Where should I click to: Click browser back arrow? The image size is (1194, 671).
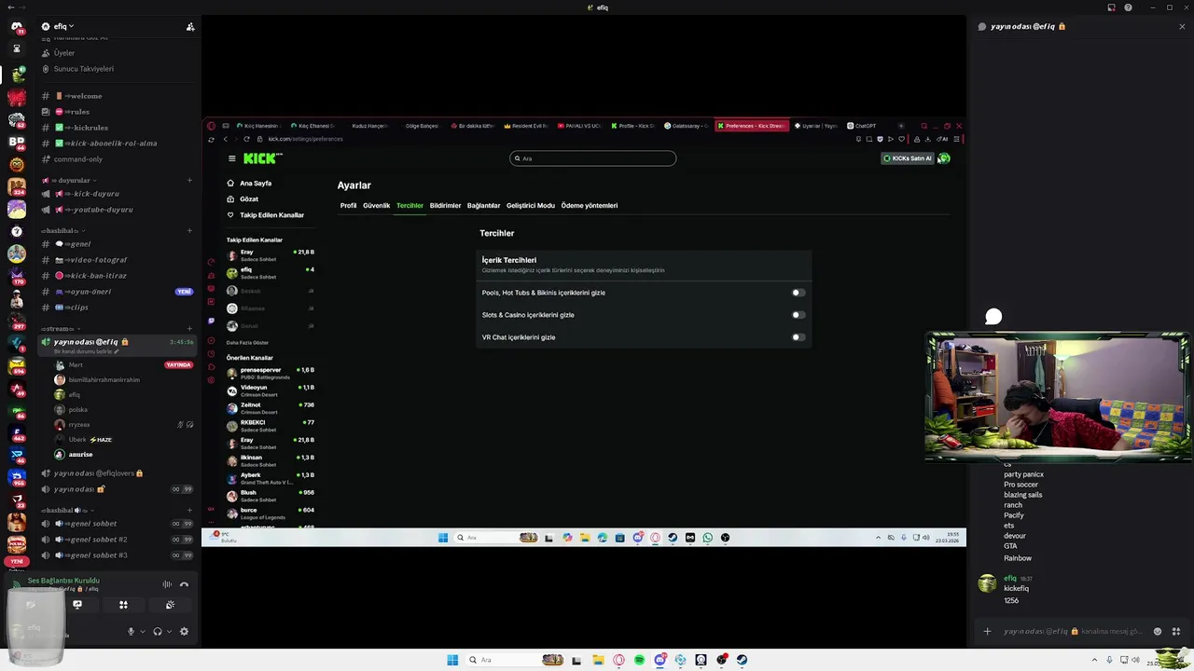click(225, 139)
